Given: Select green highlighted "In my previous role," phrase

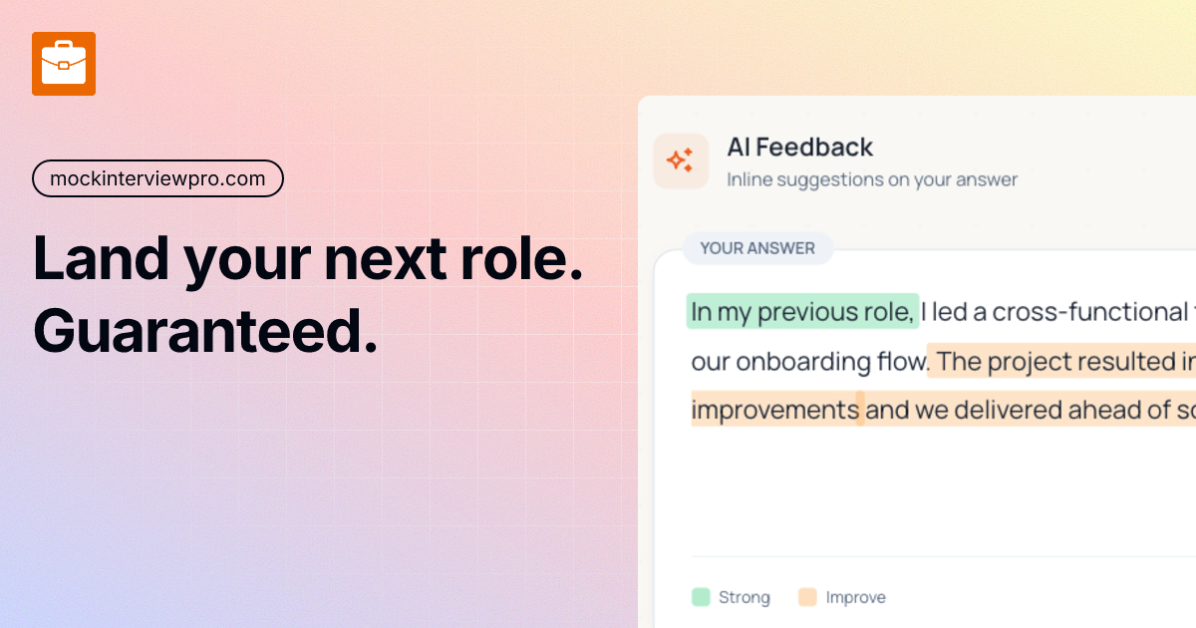Looking at the screenshot, I should point(802,312).
